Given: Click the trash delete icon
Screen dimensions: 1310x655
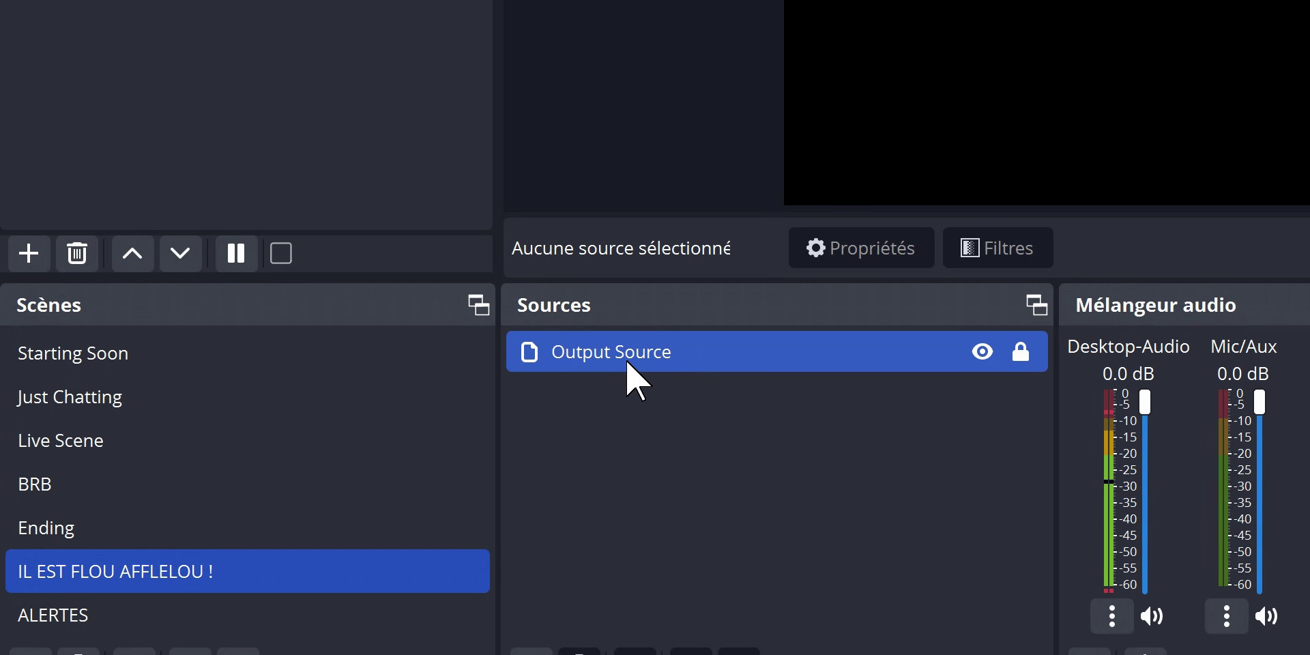Looking at the screenshot, I should [77, 254].
